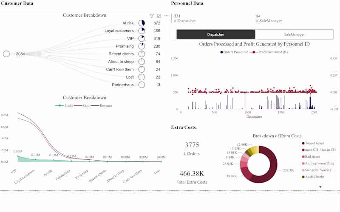
Task: Click the Dispatcher x-axis title
Action: (254, 117)
